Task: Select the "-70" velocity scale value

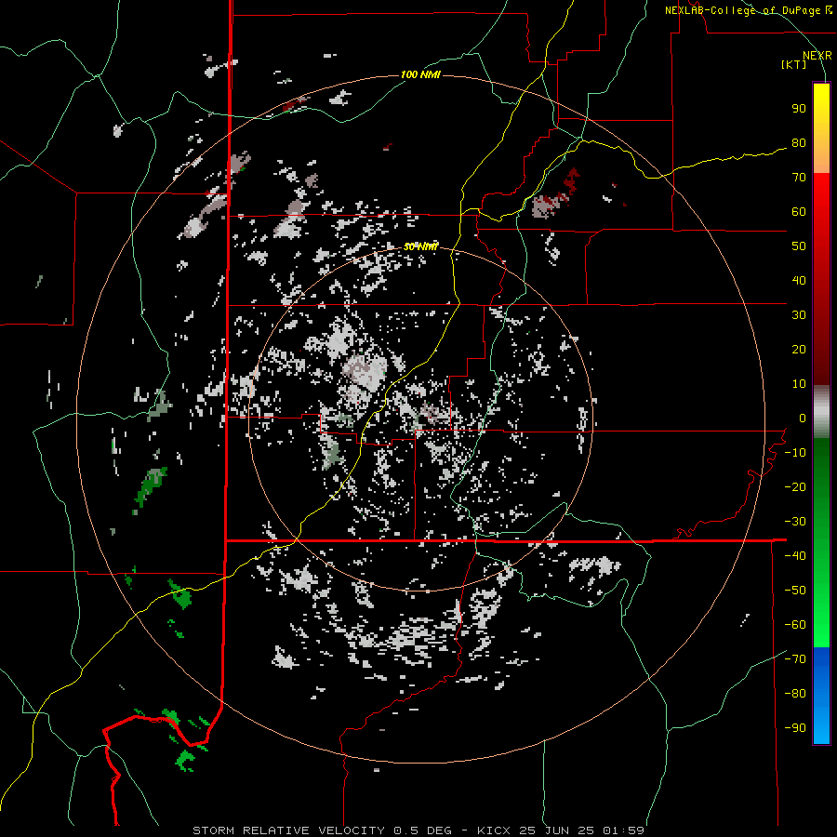Action: tap(795, 659)
